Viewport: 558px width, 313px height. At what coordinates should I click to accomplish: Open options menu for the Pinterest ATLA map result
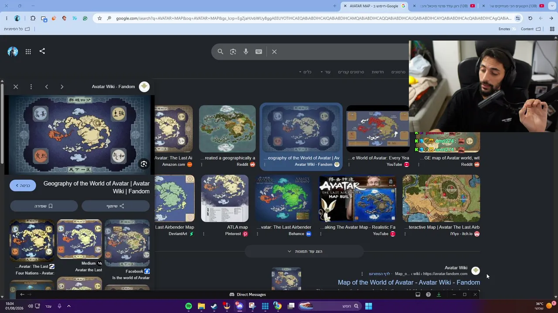coord(204,234)
